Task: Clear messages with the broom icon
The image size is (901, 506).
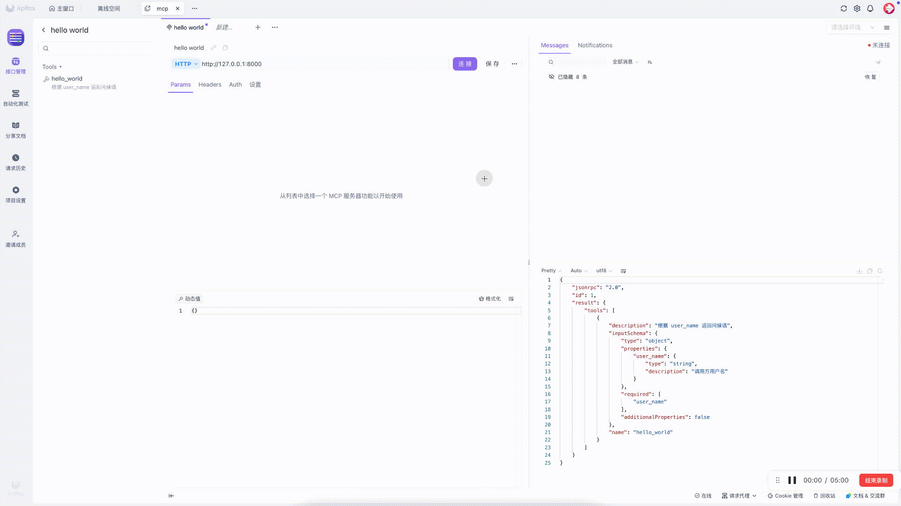Action: 878,62
